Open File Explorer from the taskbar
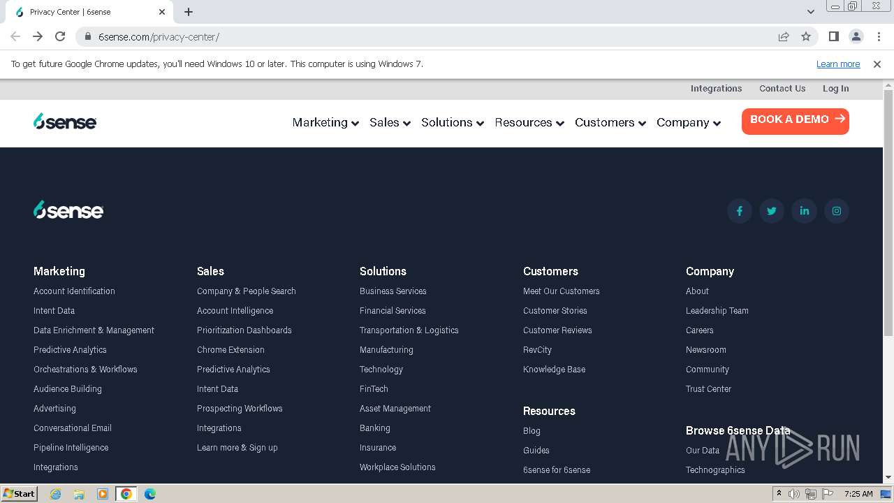 coord(79,494)
